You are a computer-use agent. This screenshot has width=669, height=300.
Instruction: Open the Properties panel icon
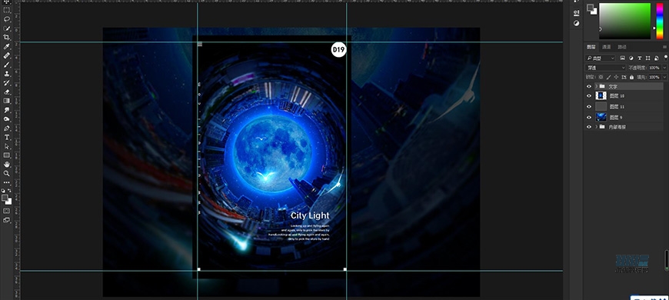pos(577,12)
